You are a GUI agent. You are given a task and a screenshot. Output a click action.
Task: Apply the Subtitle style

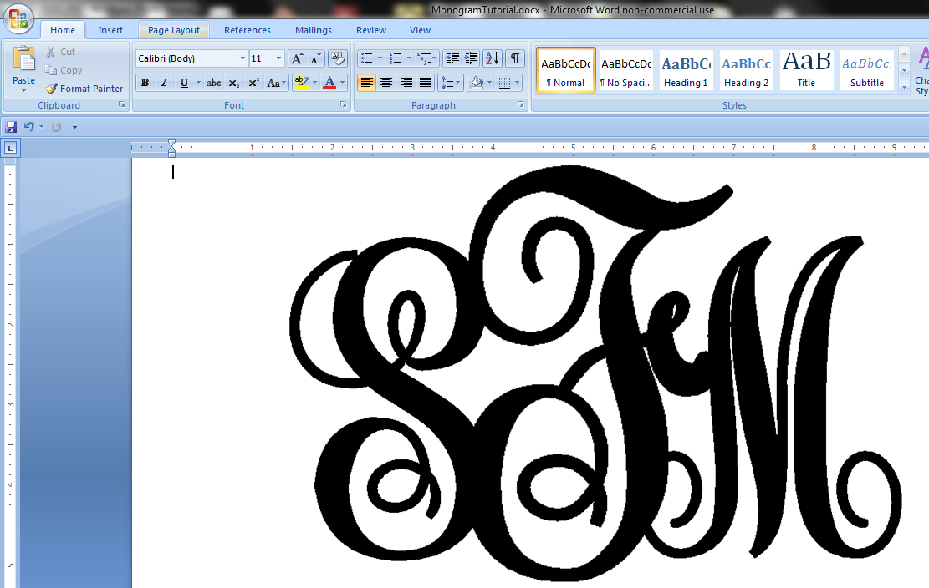(x=867, y=70)
